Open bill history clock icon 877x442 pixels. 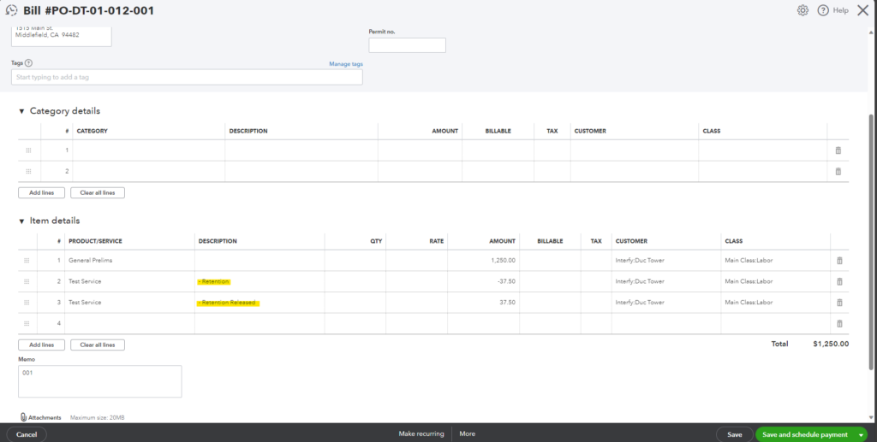pyautogui.click(x=12, y=10)
